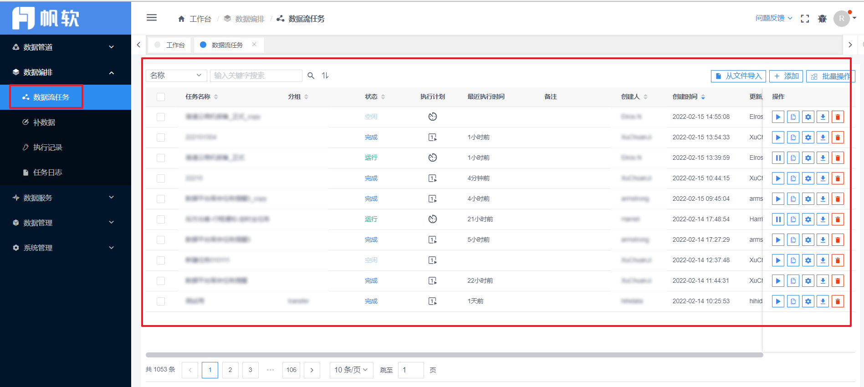Click the search magnifier icon
Screen dimensions: 864x387
(x=311, y=76)
